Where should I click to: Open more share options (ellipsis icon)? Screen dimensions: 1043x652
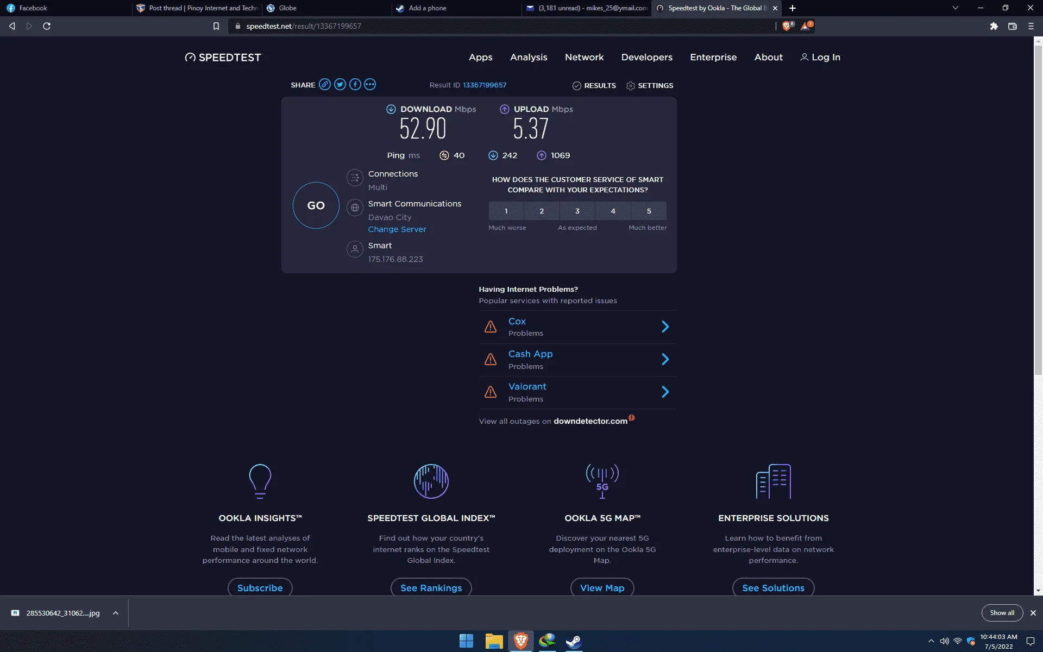coord(370,84)
